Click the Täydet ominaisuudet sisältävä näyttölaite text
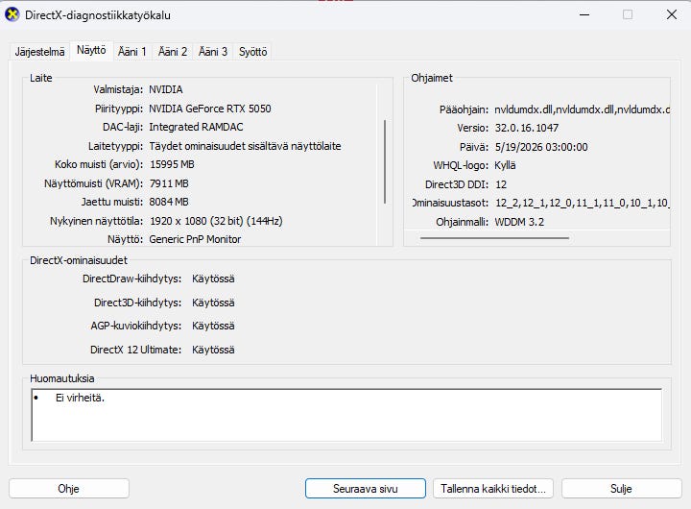This screenshot has width=691, height=509. coord(245,146)
